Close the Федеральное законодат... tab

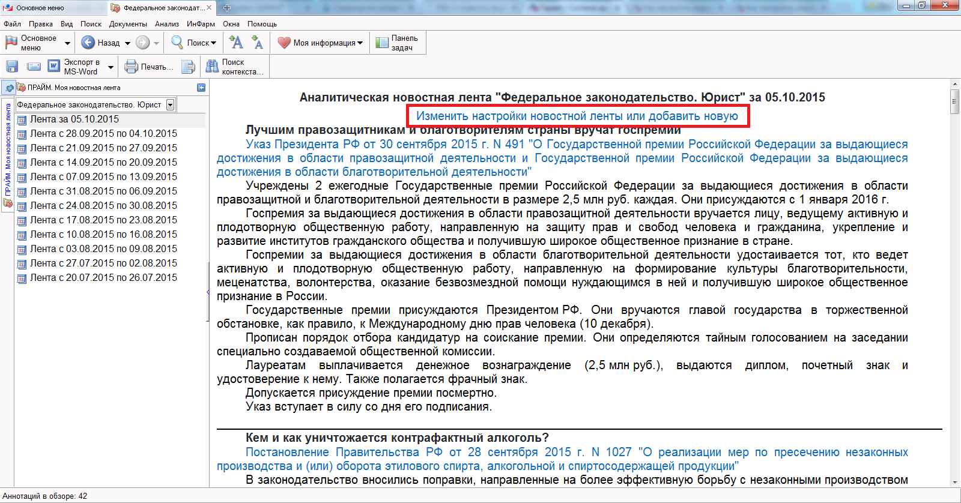[209, 8]
